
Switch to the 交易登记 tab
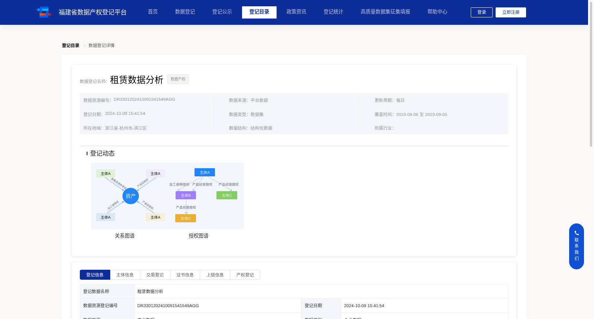(x=155, y=275)
